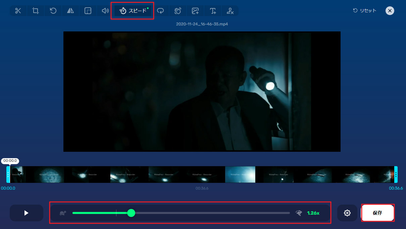This screenshot has height=229, width=406.
Task: Open the add image overlay tool
Action: 195,11
